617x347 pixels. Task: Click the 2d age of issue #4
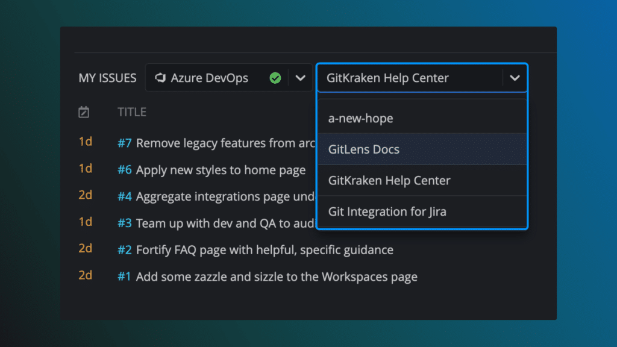[x=86, y=195]
